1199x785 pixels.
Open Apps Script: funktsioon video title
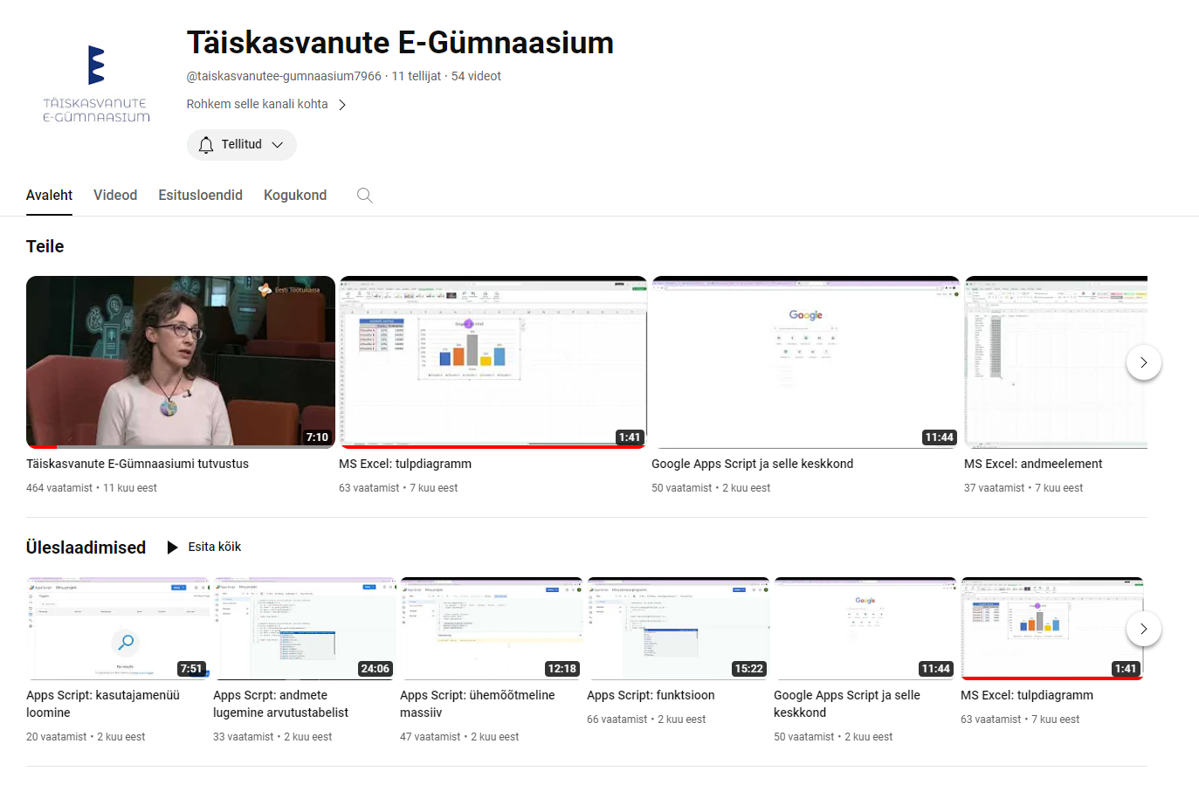651,695
